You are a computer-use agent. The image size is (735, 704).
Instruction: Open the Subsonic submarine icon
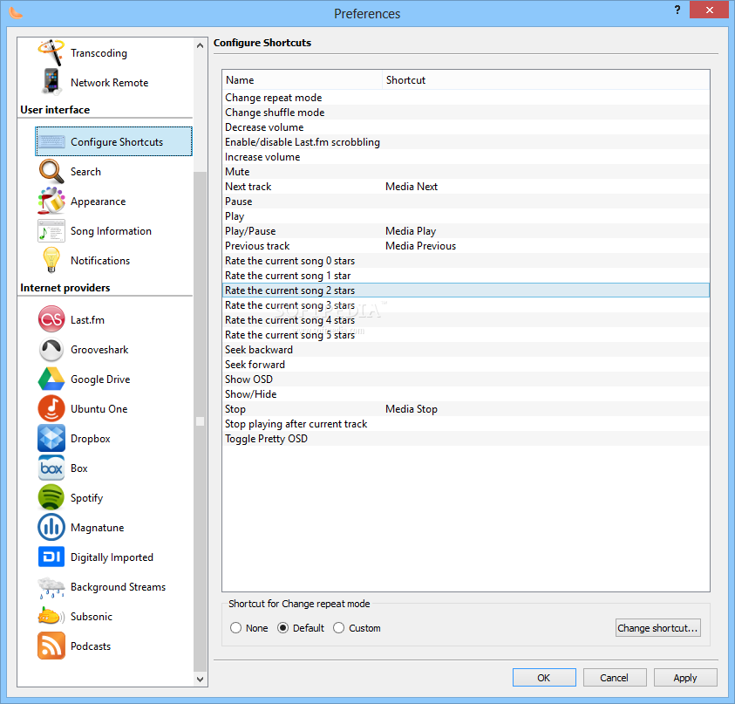(51, 616)
